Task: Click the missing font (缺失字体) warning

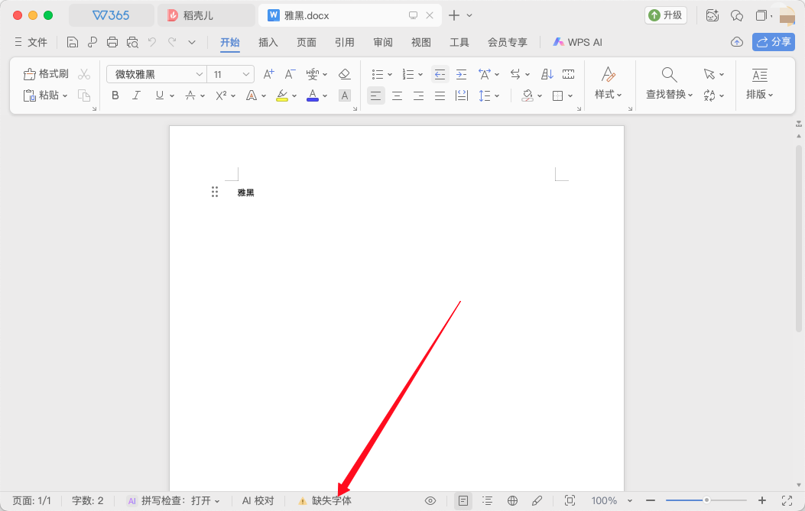Action: coord(326,501)
